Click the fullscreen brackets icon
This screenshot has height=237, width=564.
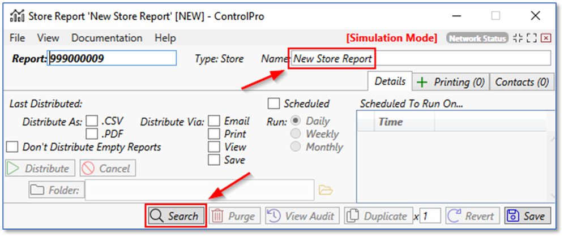[531, 38]
